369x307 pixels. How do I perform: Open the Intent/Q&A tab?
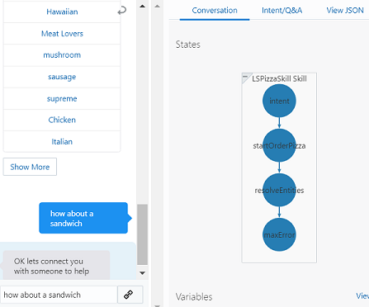point(282,11)
